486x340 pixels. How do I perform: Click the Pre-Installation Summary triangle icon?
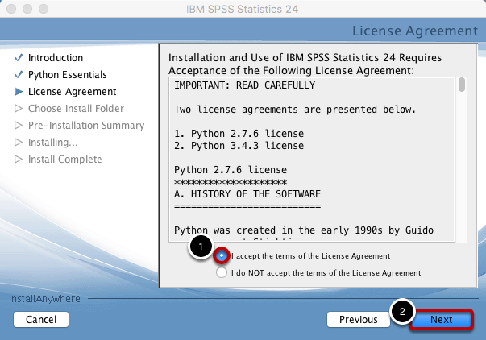(x=19, y=125)
